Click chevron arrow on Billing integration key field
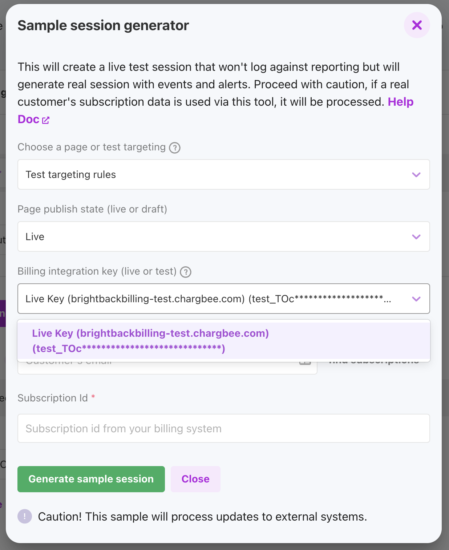 416,299
